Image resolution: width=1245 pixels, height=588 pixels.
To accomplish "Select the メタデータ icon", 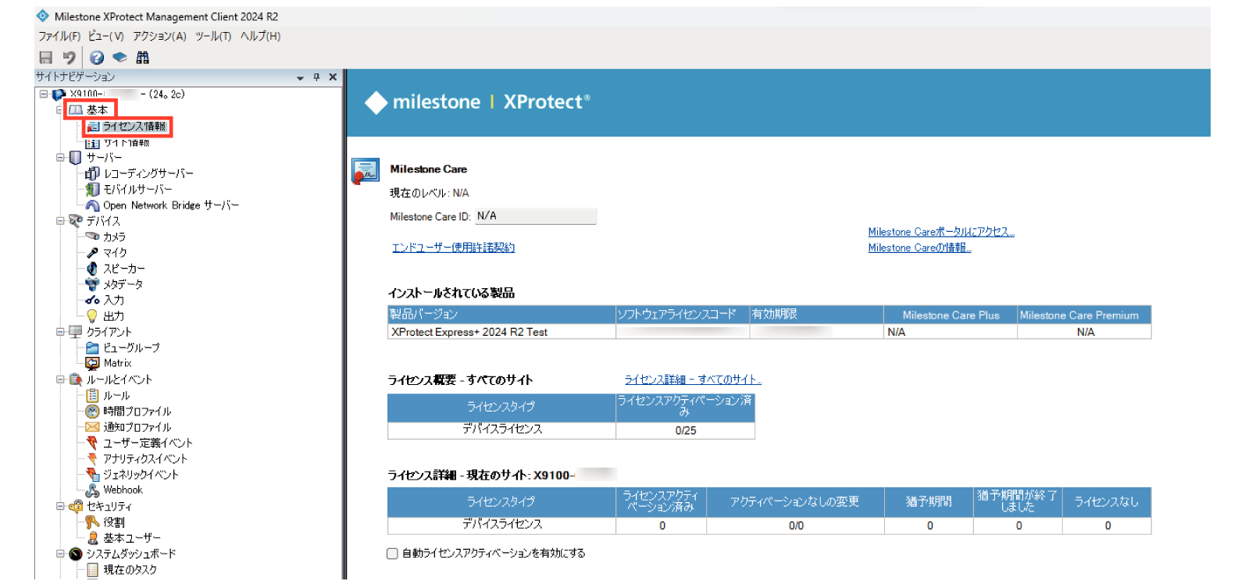I will click(92, 284).
